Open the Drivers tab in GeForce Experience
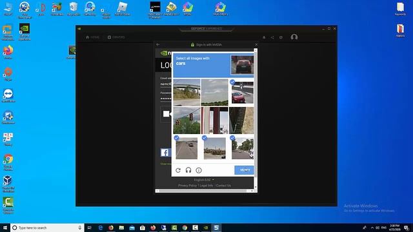 point(116,37)
